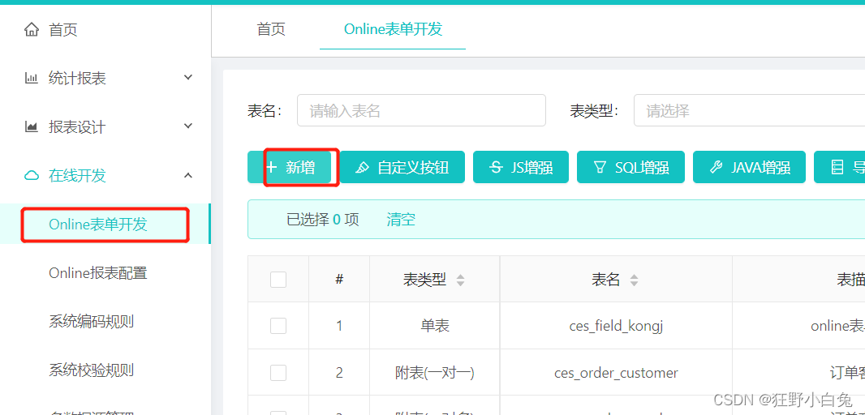Click the cloud icon beside 在线开发
865x415 pixels.
coord(32,176)
